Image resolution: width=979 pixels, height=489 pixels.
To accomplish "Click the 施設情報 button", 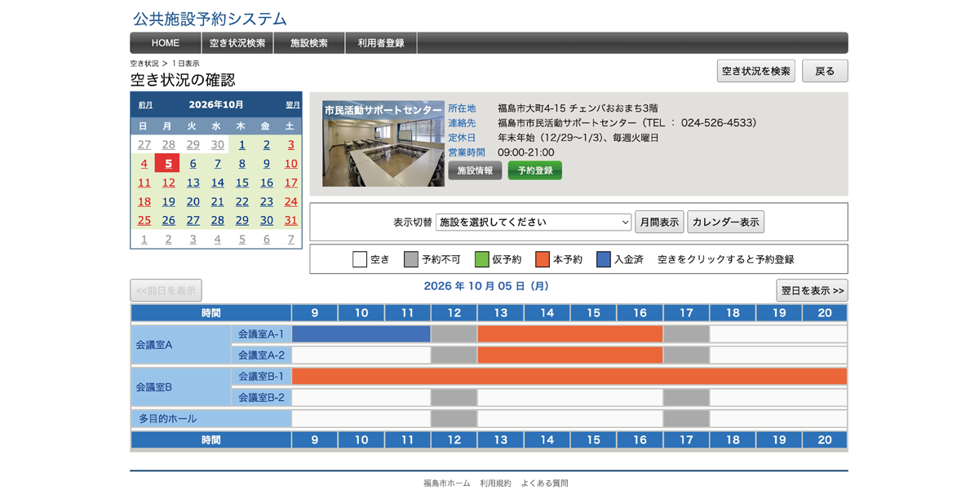I will tap(475, 170).
